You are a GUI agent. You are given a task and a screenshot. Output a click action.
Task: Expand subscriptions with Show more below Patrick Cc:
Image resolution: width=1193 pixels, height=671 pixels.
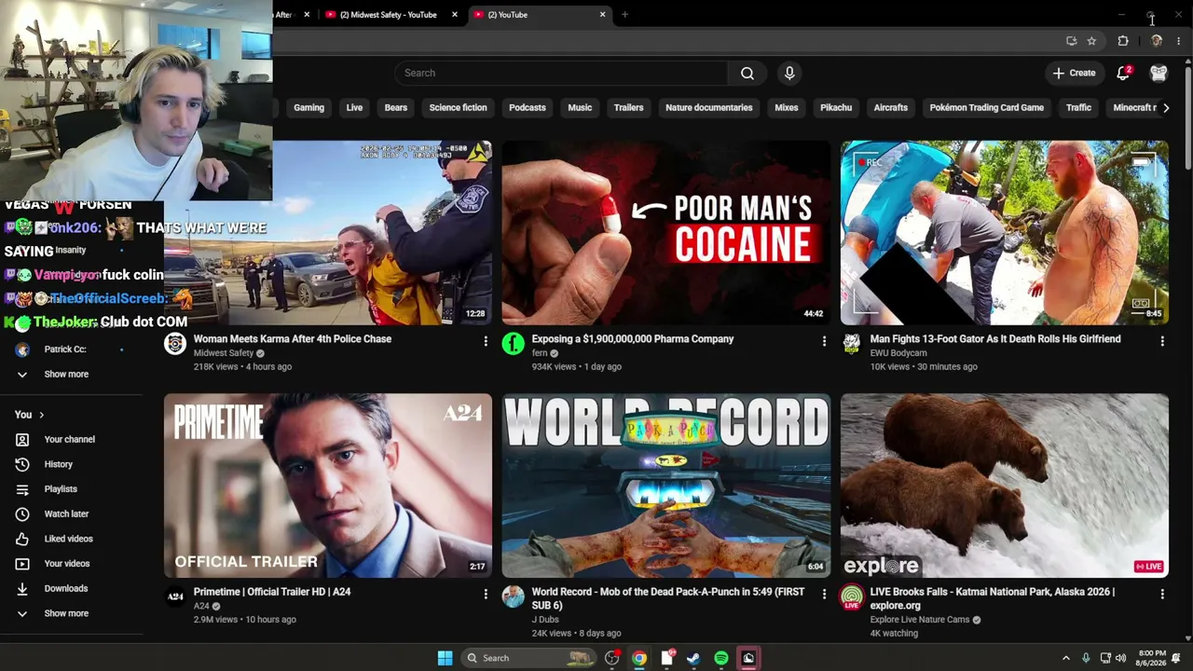(66, 374)
